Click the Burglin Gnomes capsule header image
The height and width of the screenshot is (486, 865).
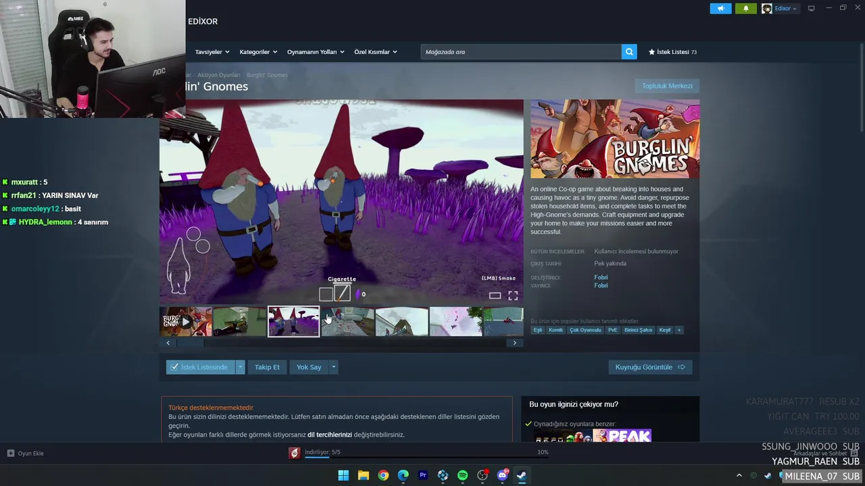coord(615,139)
